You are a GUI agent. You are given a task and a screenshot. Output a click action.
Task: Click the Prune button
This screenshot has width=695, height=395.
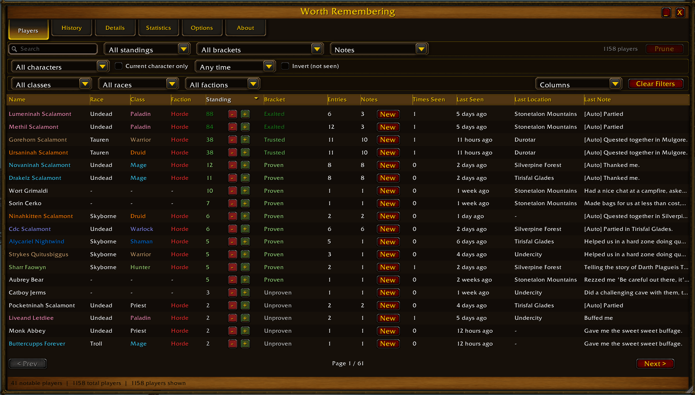point(664,49)
